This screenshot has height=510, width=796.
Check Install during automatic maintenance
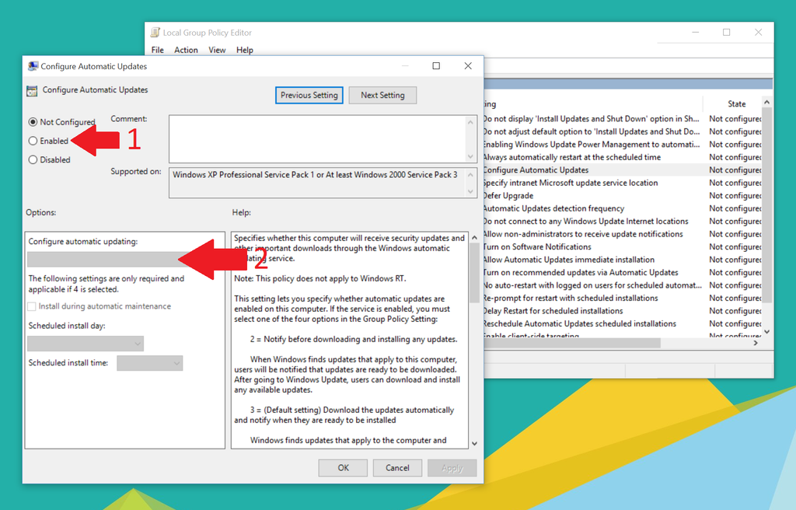coord(33,307)
